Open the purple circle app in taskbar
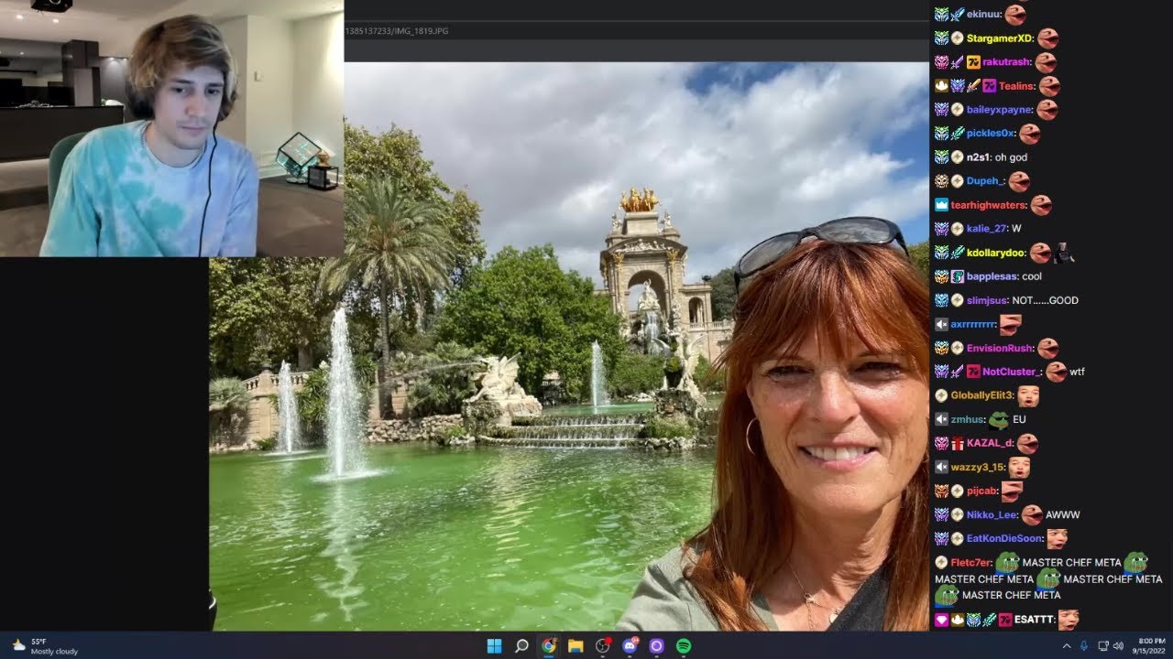 click(656, 646)
